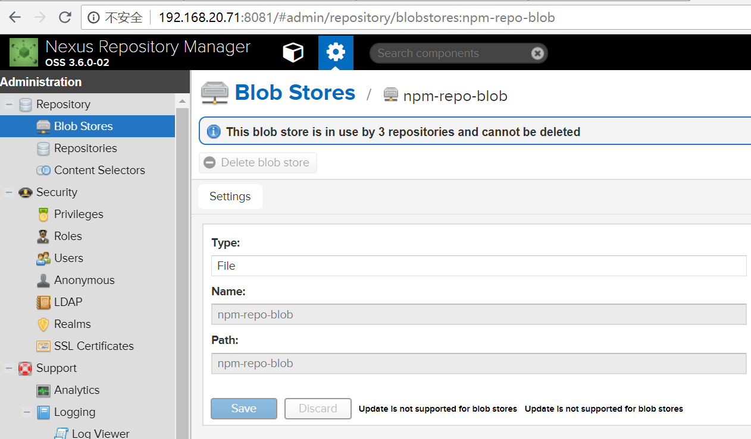Click the Support lifebuoy icon

pyautogui.click(x=25, y=368)
